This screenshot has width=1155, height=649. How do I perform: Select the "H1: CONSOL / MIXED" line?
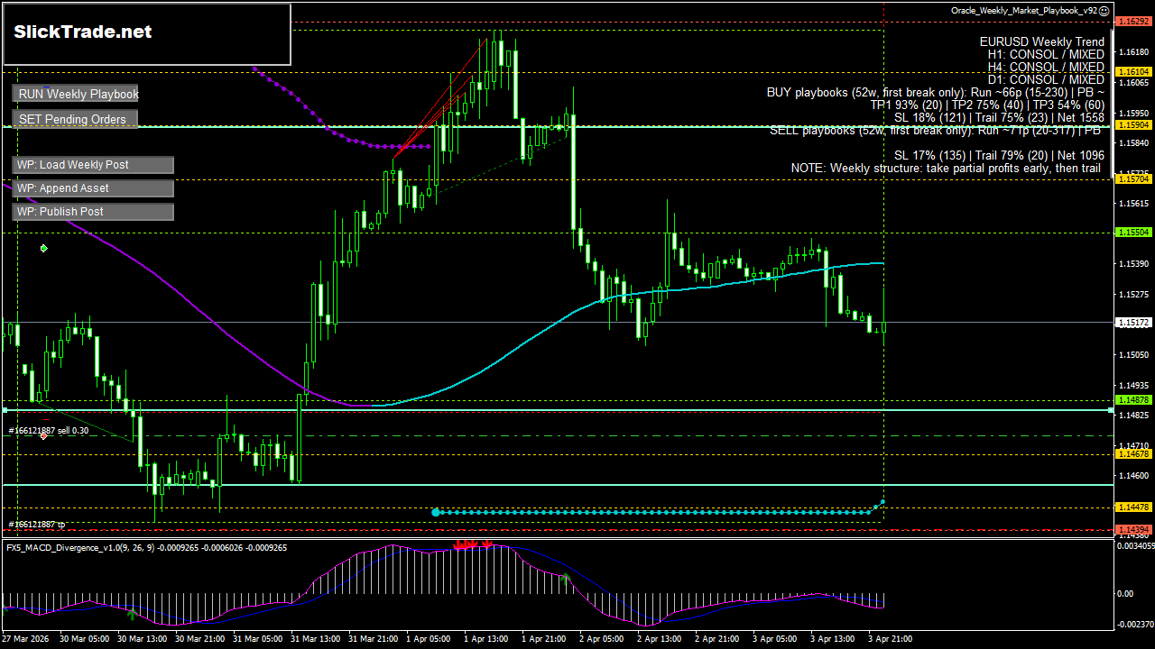tap(1046, 55)
